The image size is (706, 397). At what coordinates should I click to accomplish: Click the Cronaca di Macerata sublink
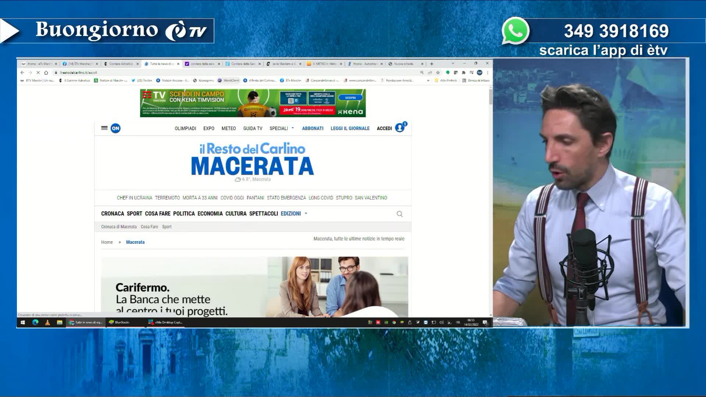click(119, 227)
